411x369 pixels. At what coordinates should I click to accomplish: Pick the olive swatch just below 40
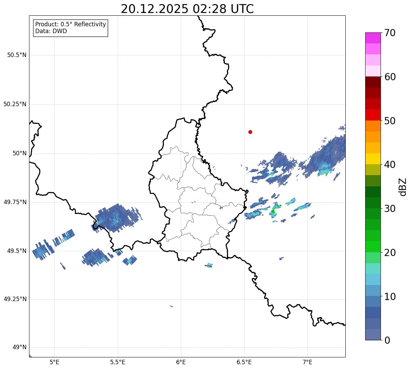point(373,170)
